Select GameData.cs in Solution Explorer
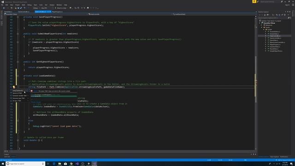 point(274,40)
